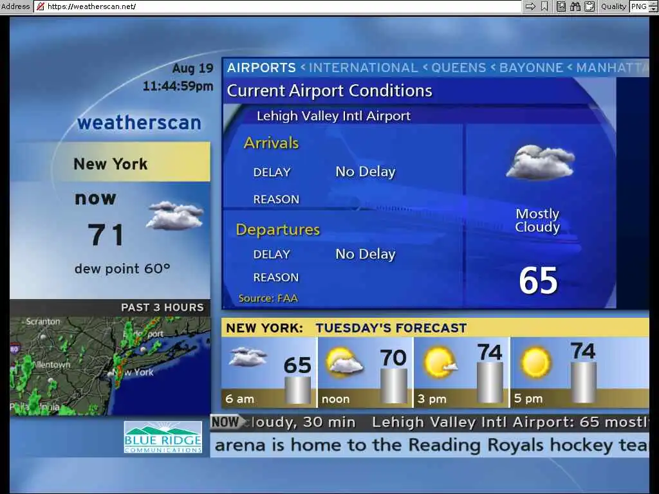659x494 pixels.
Task: Click the airport temperature 65
Action: (x=538, y=280)
